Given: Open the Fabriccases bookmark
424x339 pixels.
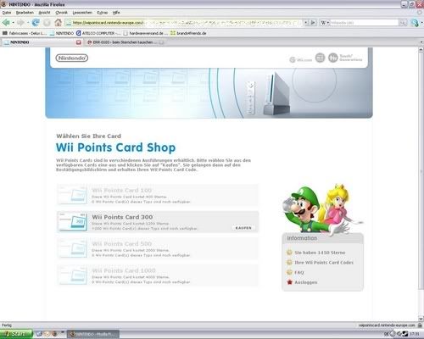Looking at the screenshot, I should (25, 33).
